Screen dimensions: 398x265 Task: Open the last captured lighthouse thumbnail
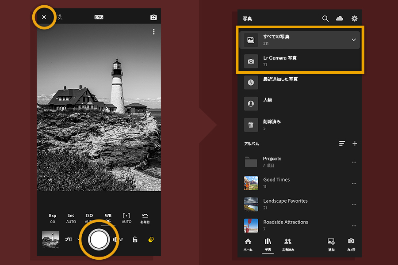[x=50, y=239]
